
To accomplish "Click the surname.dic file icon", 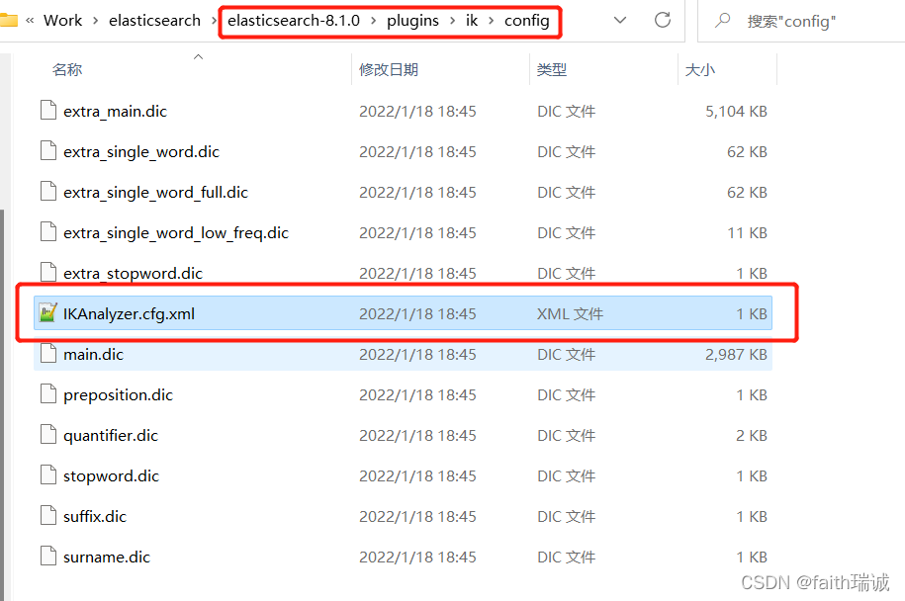I will point(48,556).
